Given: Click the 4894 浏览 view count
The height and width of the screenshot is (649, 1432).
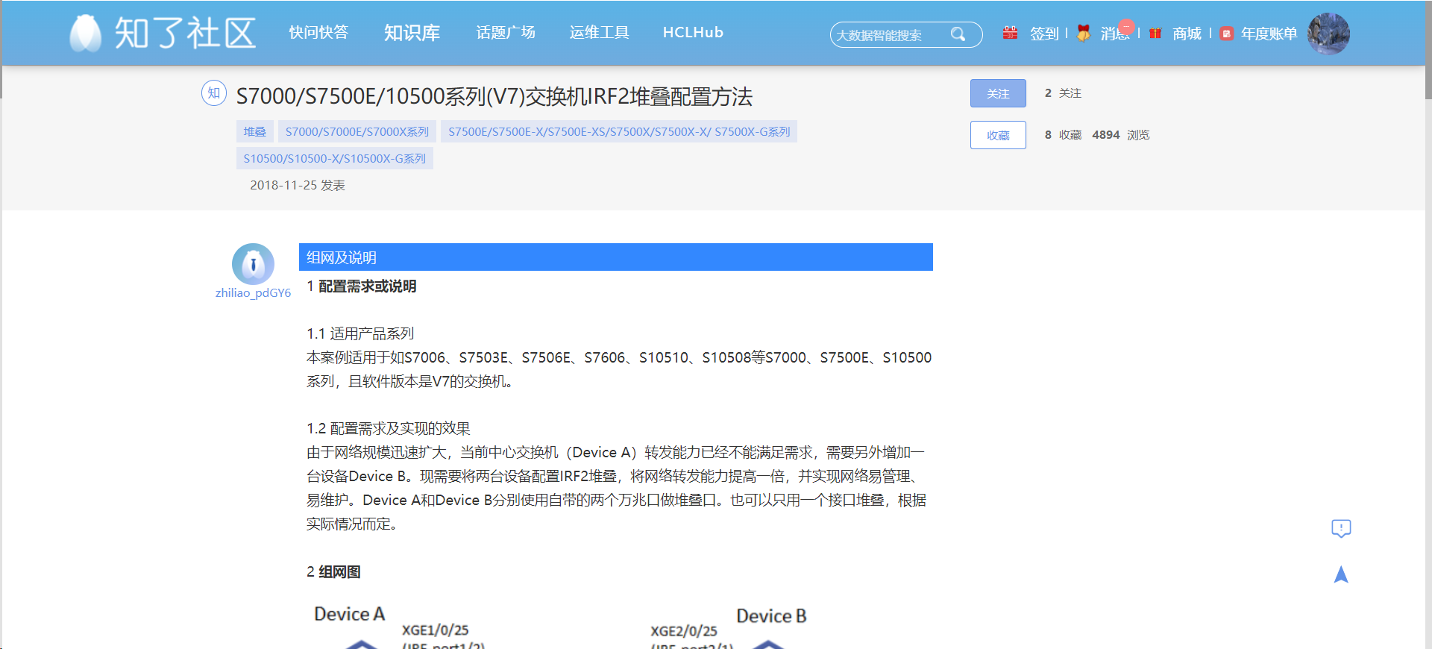Looking at the screenshot, I should (1120, 135).
